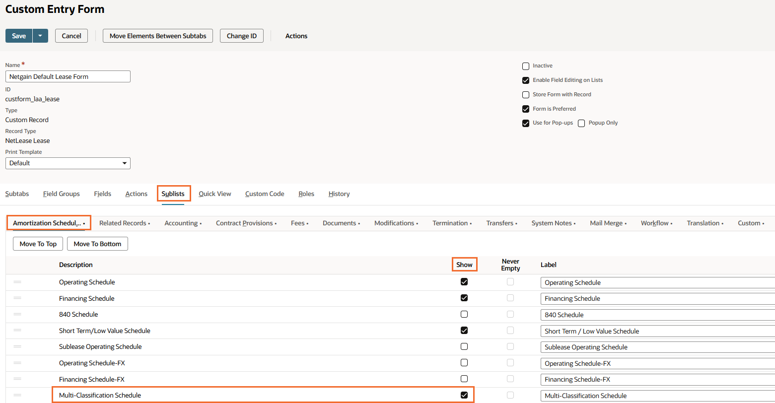Click the Name input field
Screen dimensions: 775x403
click(x=68, y=76)
